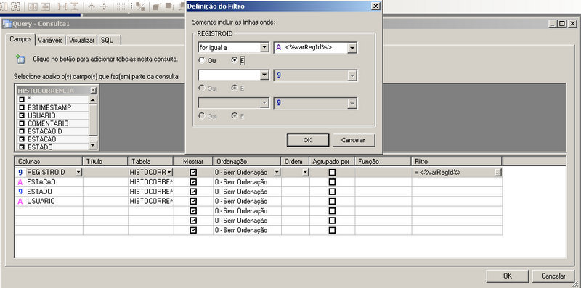Open the Ordenação dropdown for REGISTROID row
This screenshot has width=581, height=288.
(277, 173)
